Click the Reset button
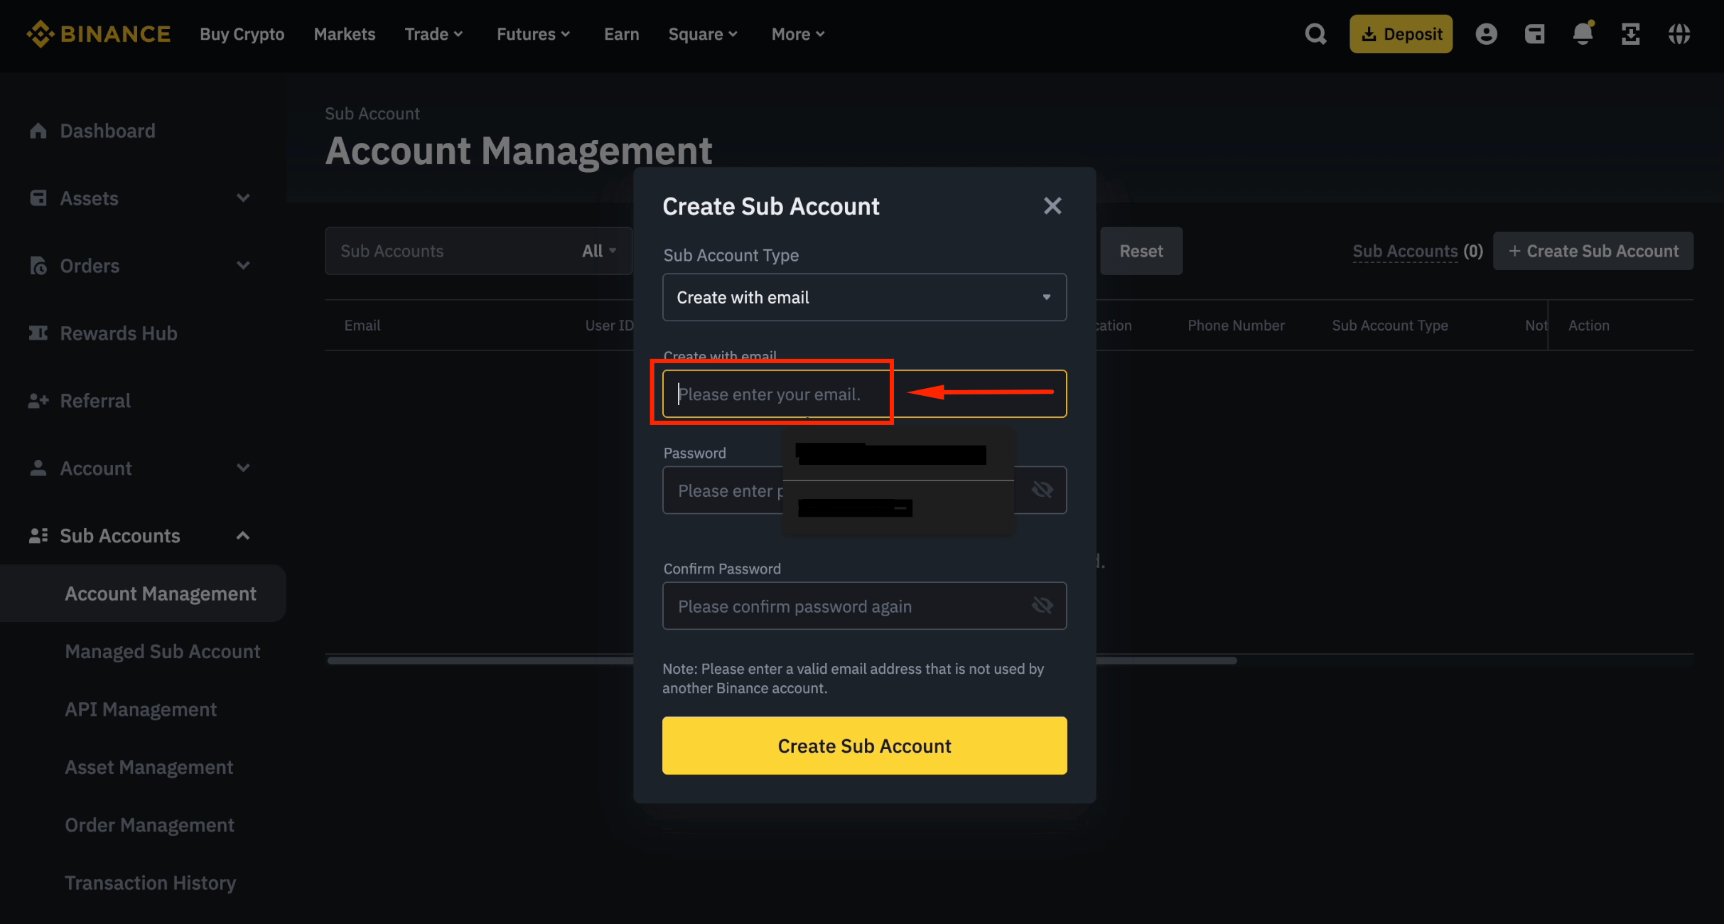This screenshot has width=1724, height=924. pos(1141,250)
